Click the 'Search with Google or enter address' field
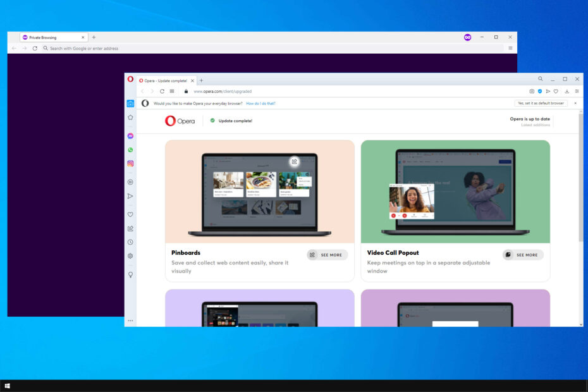588x392 pixels. 274,49
